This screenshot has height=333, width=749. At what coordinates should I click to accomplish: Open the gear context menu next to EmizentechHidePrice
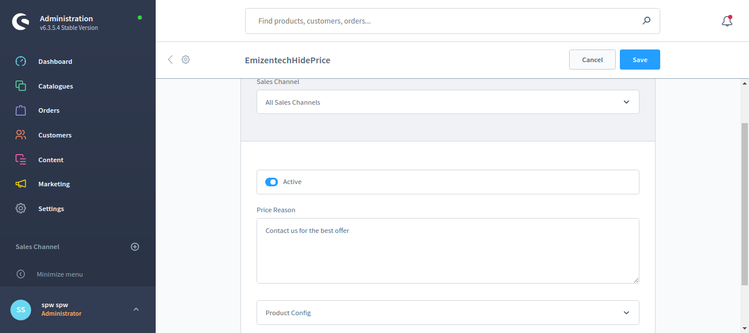point(185,59)
